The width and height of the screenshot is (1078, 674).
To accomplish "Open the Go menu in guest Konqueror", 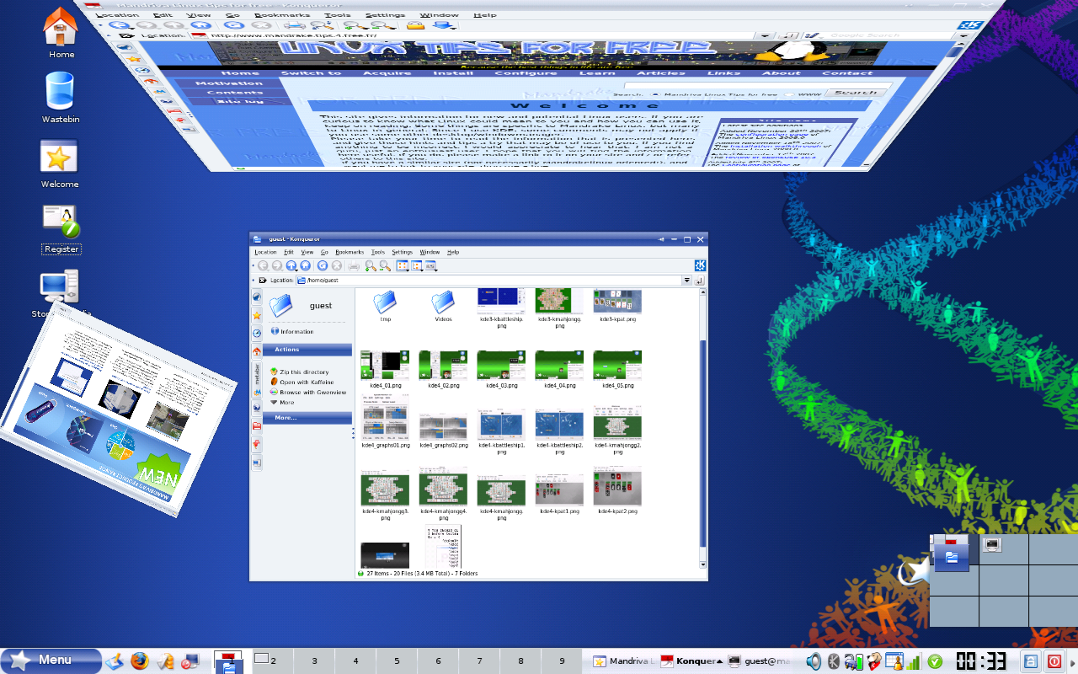I will coord(324,252).
